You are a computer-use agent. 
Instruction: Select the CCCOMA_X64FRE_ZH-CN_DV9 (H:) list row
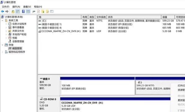tap(112, 31)
